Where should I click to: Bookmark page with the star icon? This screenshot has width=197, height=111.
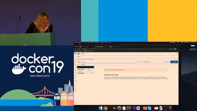(166, 49)
